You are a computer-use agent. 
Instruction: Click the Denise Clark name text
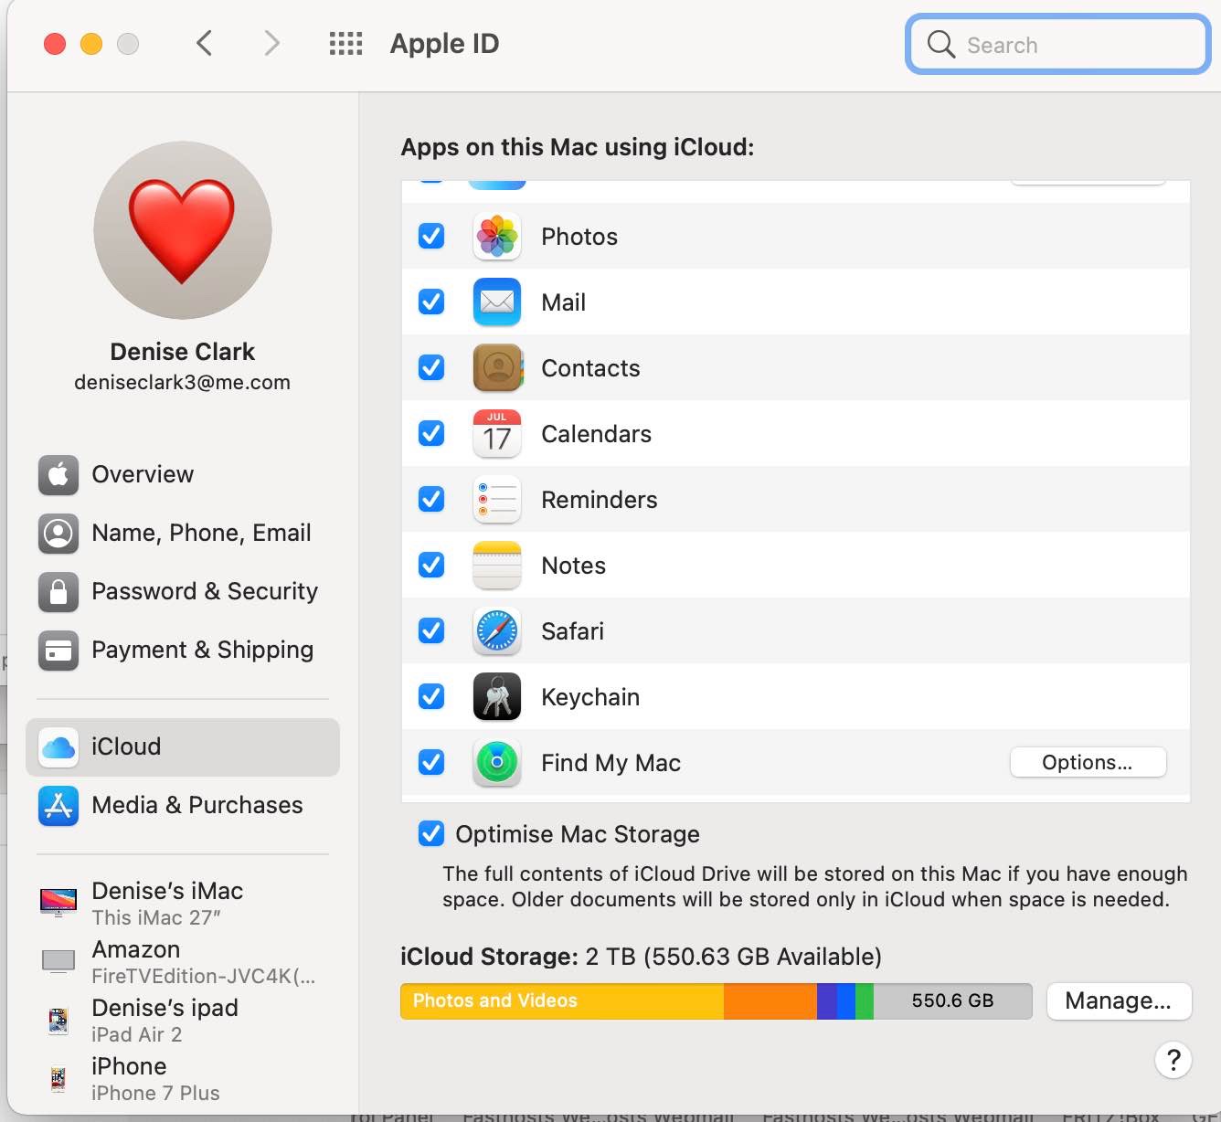(183, 353)
